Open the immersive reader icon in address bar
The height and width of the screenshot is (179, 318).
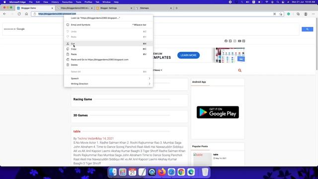(x=274, y=14)
